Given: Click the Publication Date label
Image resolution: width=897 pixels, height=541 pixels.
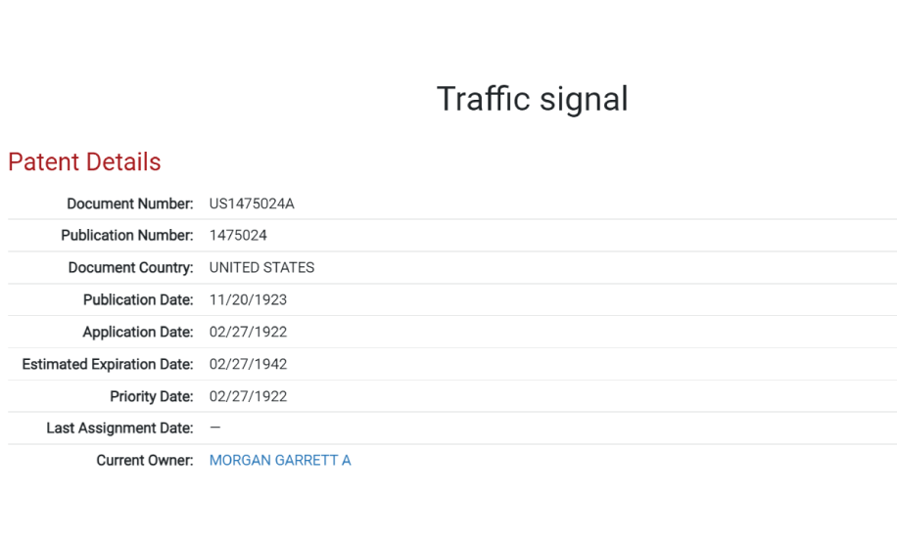Looking at the screenshot, I should point(138,300).
